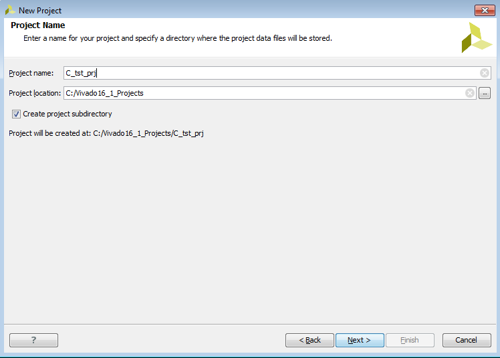
Task: Focus the Project name text field
Action: pos(267,73)
